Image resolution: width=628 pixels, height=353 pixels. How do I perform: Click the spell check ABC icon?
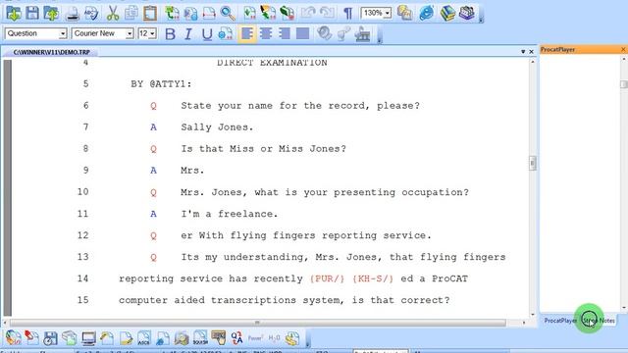(91, 13)
